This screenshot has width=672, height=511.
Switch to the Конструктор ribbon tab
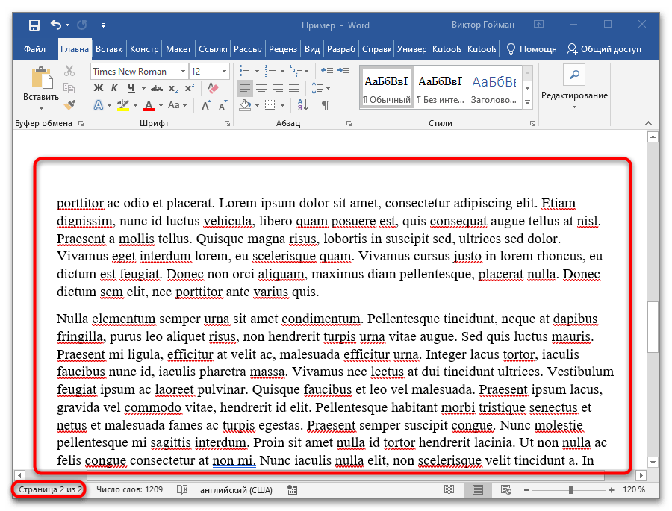[144, 48]
